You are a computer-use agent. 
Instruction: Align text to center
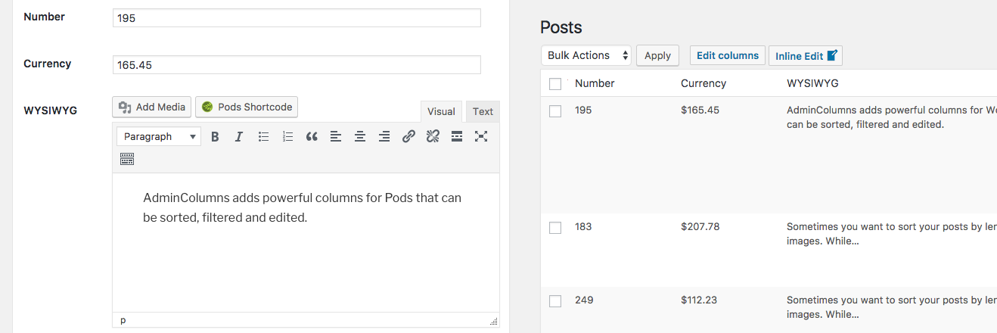360,137
